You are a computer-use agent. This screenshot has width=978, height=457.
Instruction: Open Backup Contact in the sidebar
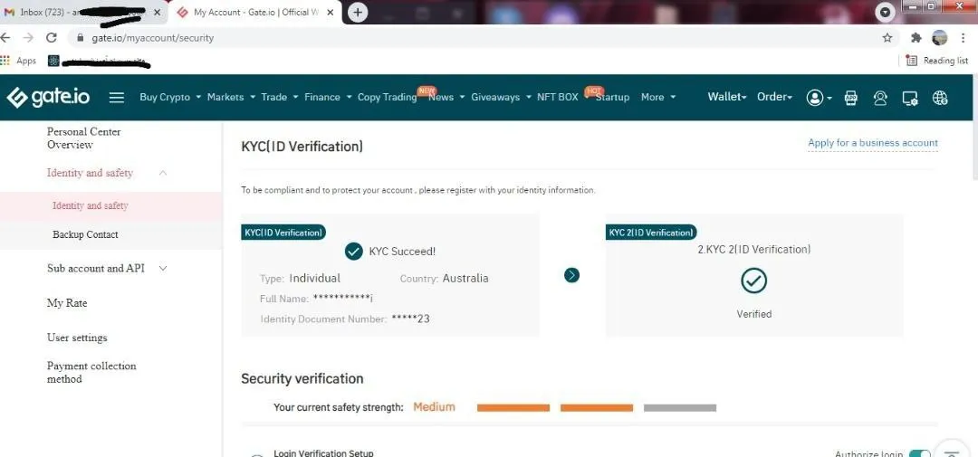click(x=85, y=235)
